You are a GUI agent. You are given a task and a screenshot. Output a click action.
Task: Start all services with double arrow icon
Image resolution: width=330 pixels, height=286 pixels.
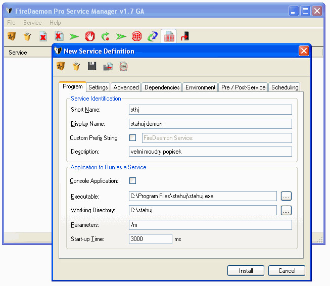tap(121, 36)
